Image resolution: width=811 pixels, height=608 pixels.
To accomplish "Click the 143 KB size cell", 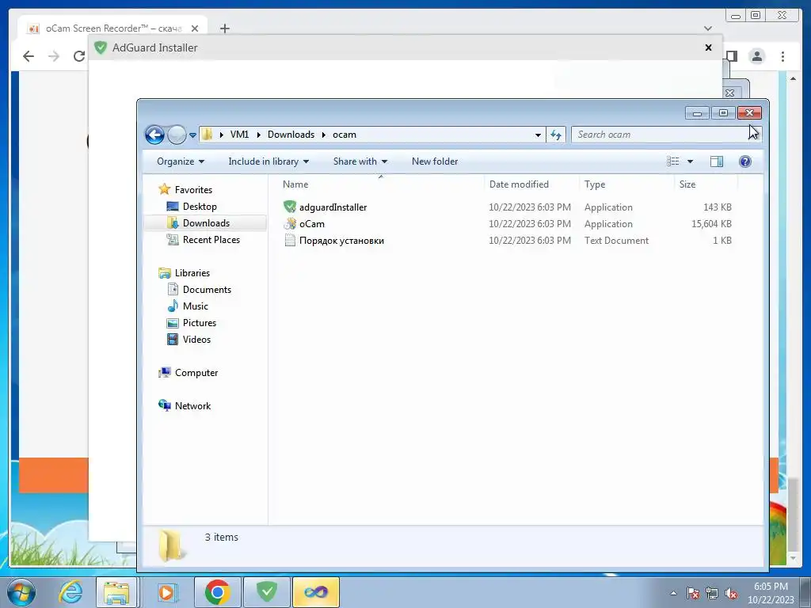I will (x=717, y=207).
